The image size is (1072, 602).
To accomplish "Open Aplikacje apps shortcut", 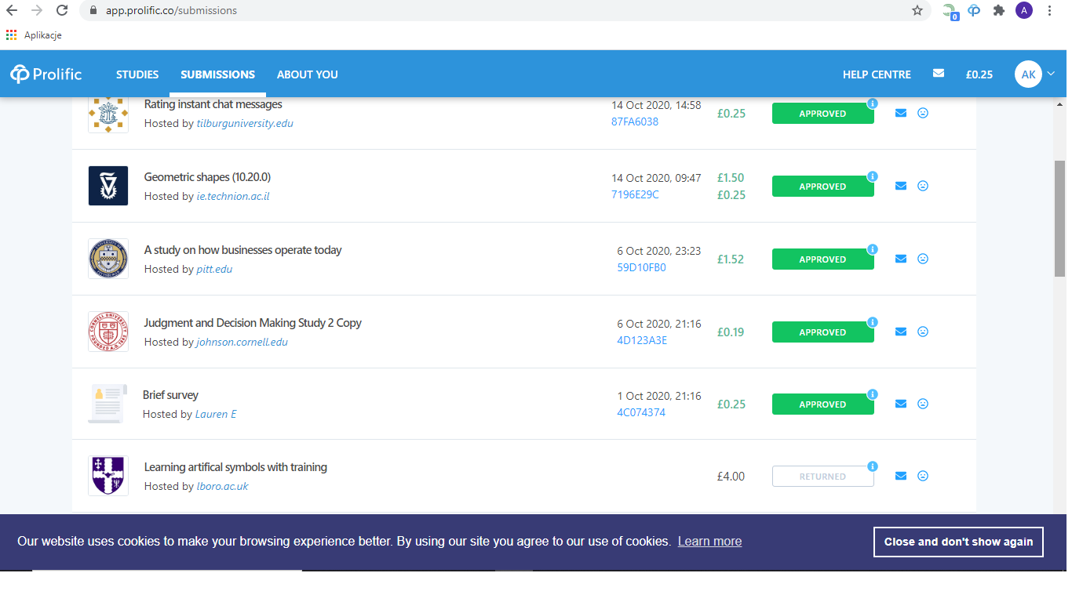I will (34, 35).
